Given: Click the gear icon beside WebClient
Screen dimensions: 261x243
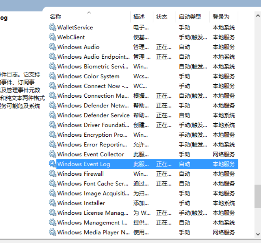Looking at the screenshot, I should [x=52, y=37].
